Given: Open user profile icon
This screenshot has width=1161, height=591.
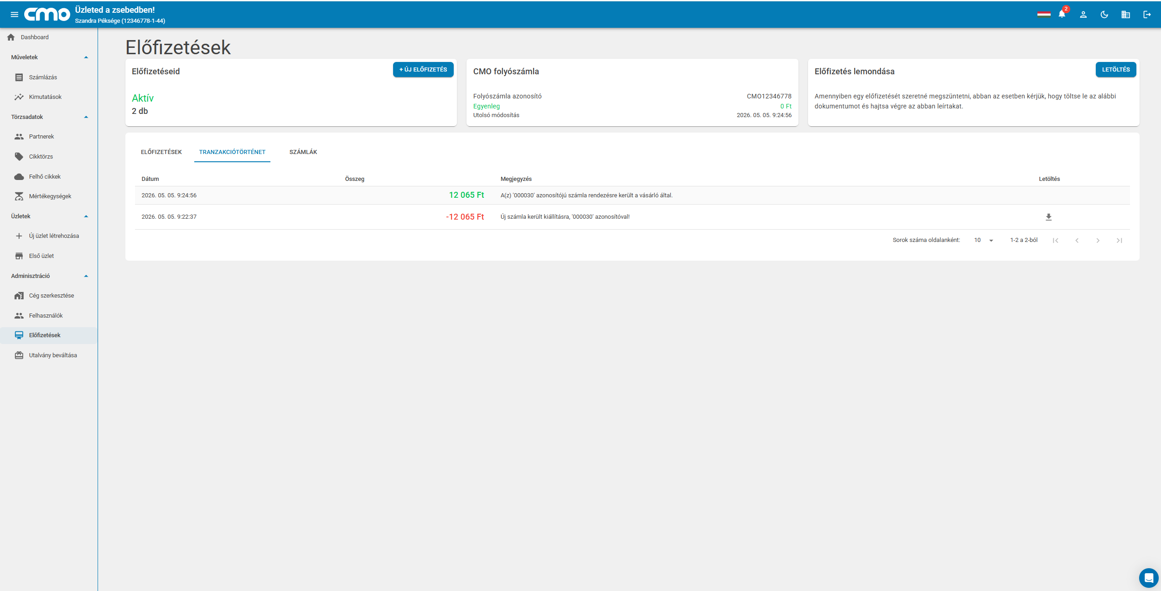Looking at the screenshot, I should point(1083,15).
